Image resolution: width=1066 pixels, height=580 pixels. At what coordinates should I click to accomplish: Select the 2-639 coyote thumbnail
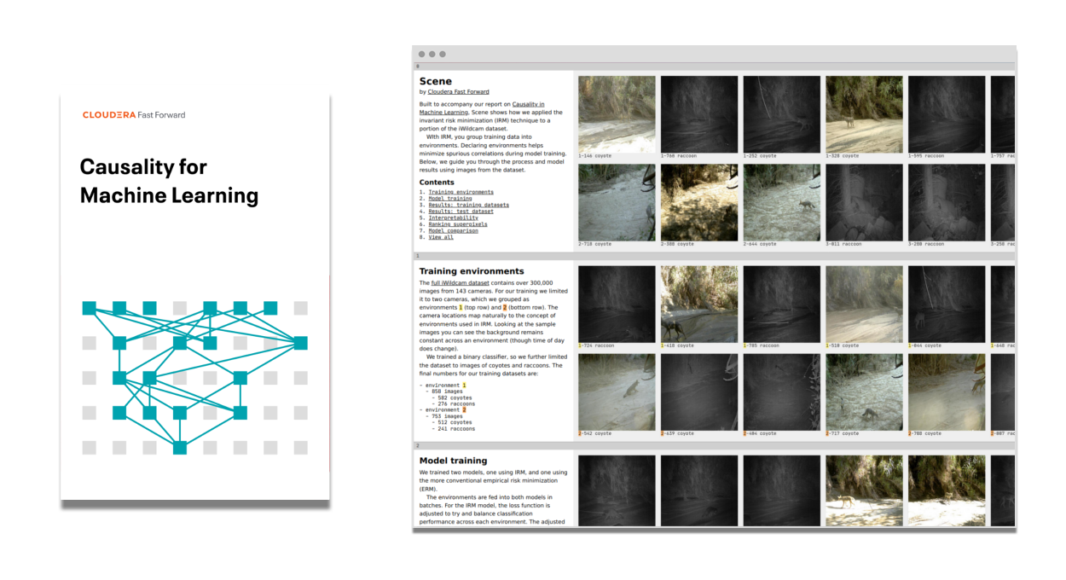pos(699,391)
